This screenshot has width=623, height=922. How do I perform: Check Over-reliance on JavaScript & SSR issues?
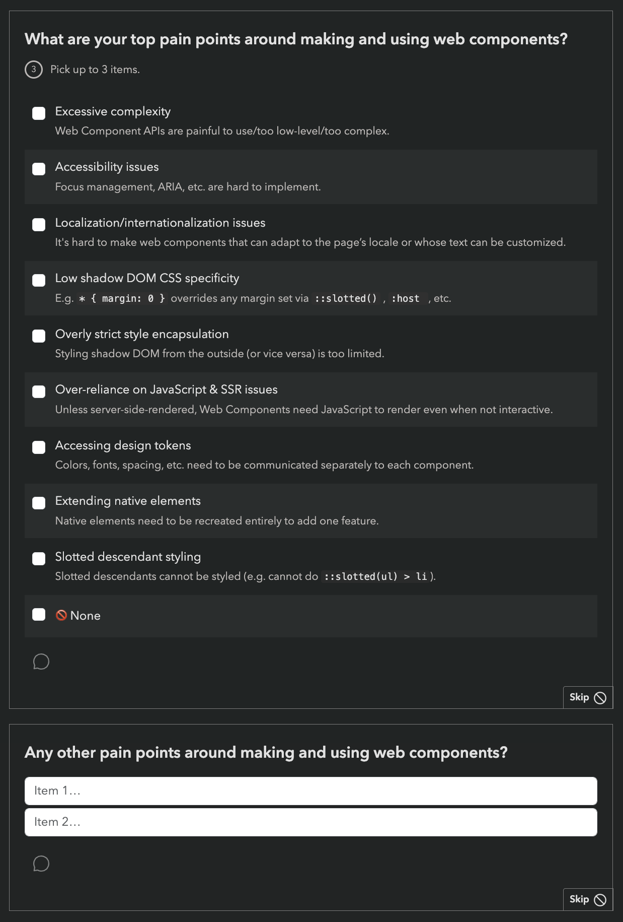[x=39, y=391]
